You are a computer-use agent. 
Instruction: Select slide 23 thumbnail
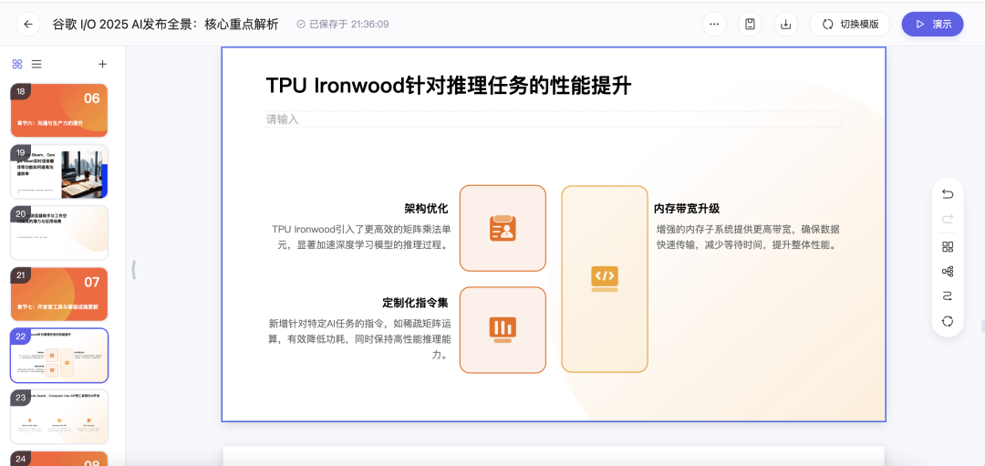pyautogui.click(x=59, y=417)
